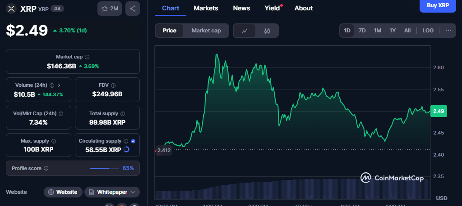Show Vol/Mkt Cap info icon
Viewport: 462px width, 206px height.
pos(61,113)
